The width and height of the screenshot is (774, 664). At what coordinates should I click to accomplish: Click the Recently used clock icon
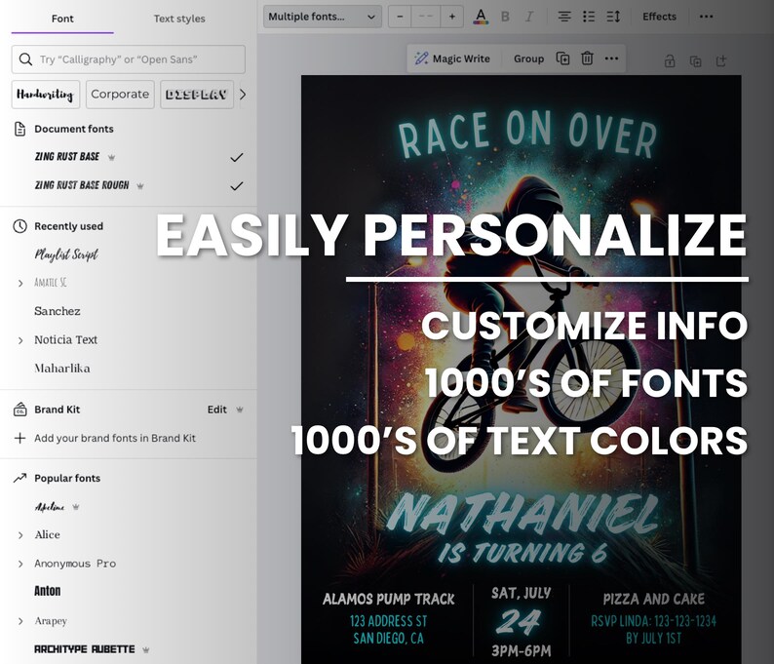(19, 226)
